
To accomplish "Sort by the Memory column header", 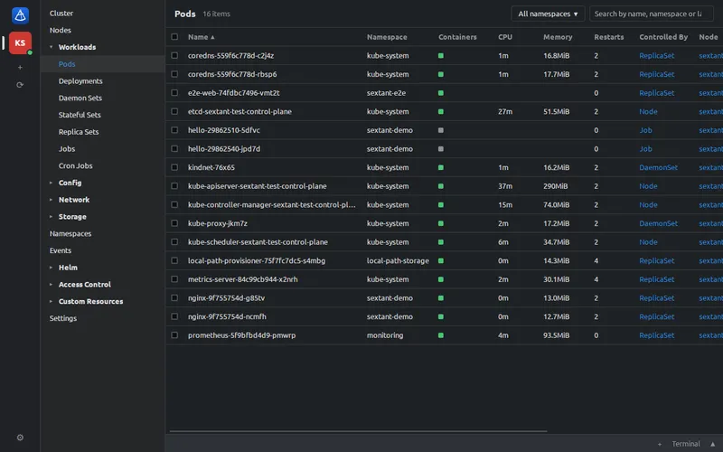I will 558,37.
